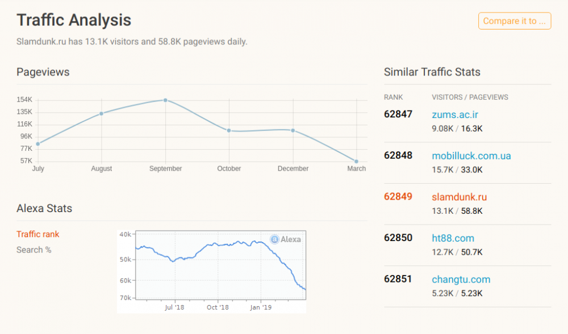Switch to the Traffic rank tab
568x334 pixels.
tap(38, 234)
